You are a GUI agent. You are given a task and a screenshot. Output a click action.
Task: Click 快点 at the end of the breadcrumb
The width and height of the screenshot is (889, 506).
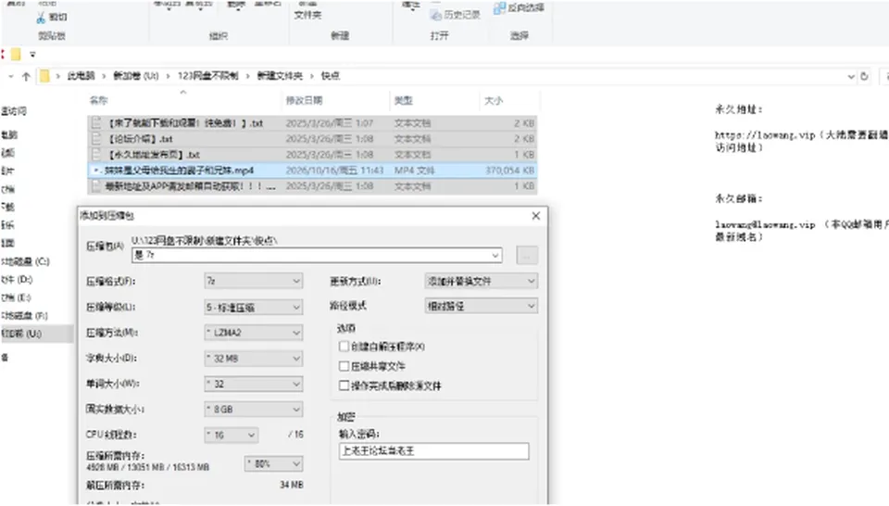tap(331, 76)
